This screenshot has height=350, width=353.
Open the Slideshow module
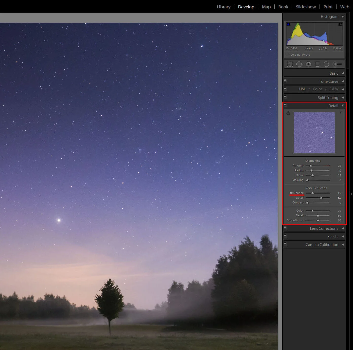(306, 7)
